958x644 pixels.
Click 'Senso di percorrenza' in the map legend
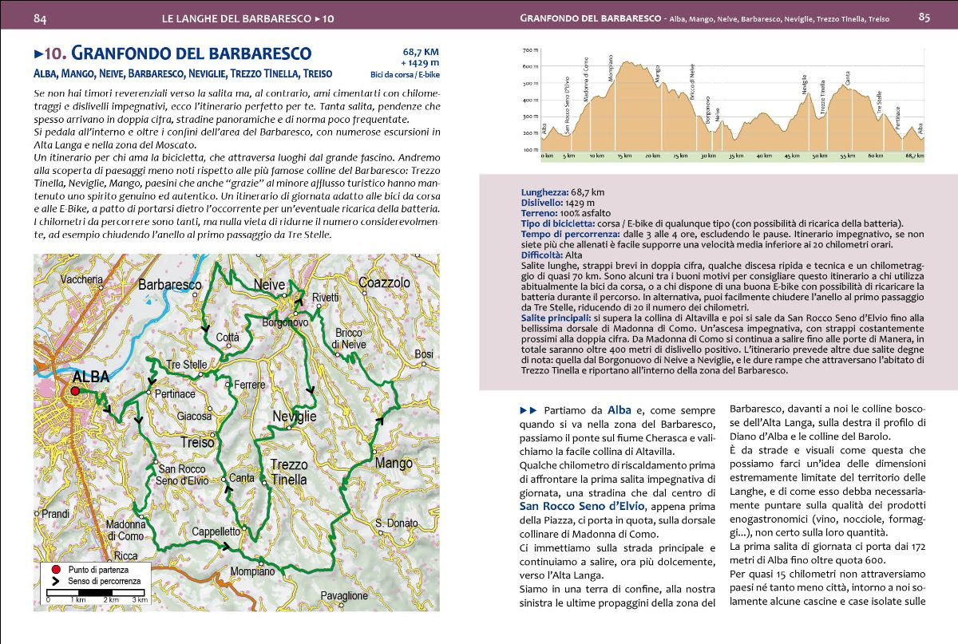tap(105, 582)
